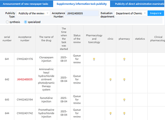The height and width of the screenshot is (120, 165).
Task: Open the red JXHS2400035 acceptance number link
Action: pyautogui.click(x=25, y=79)
